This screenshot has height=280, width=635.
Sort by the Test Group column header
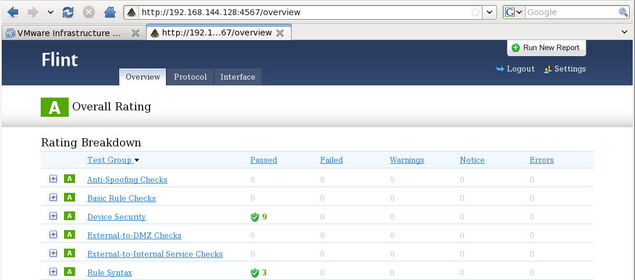[x=109, y=160]
